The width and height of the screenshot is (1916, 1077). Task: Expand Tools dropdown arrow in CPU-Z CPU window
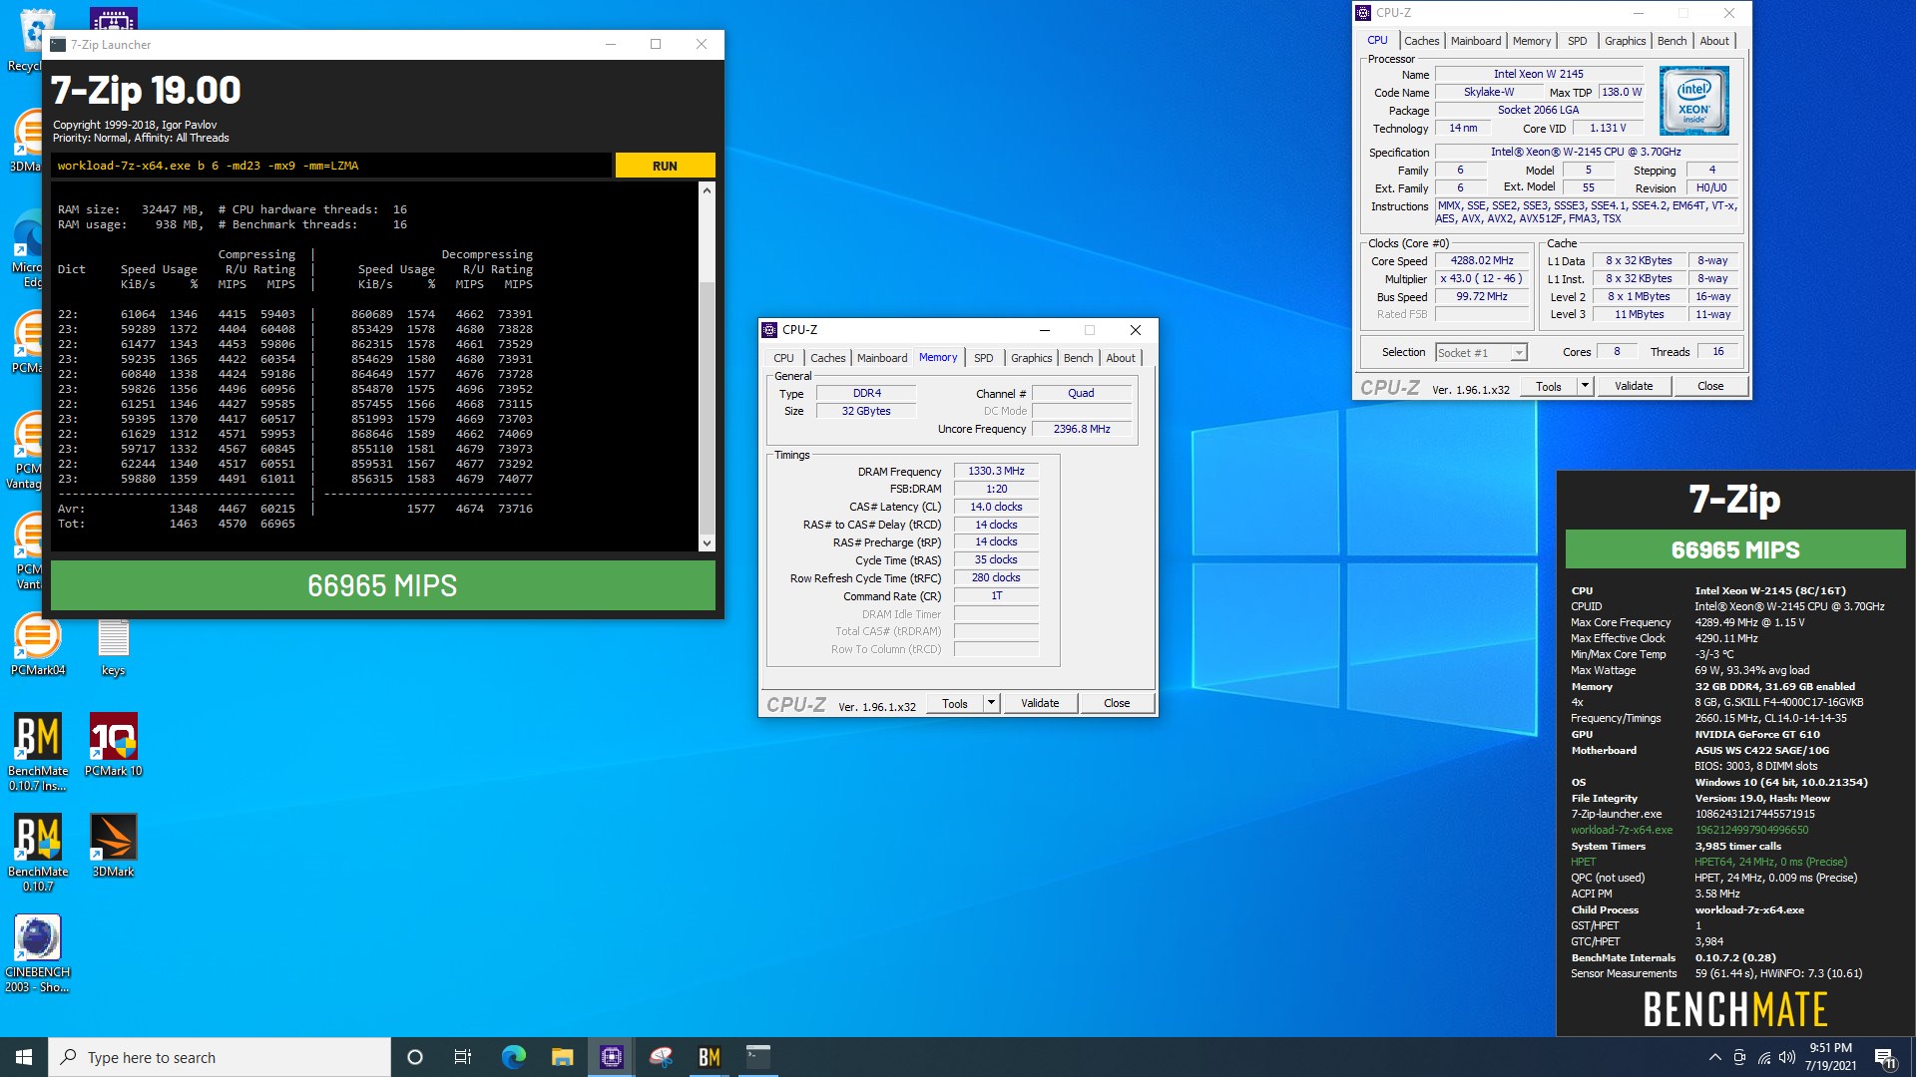pyautogui.click(x=1585, y=386)
